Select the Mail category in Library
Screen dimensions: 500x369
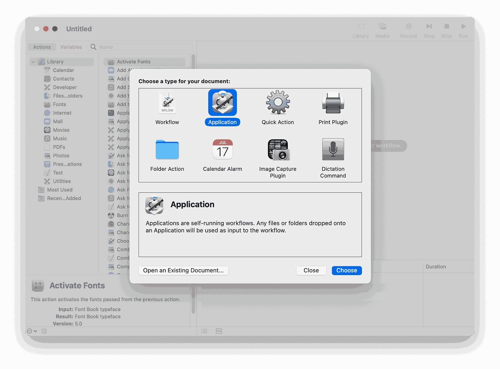coord(58,121)
